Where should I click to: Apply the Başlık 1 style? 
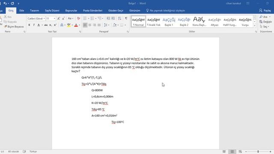pyautogui.click(x=169, y=22)
